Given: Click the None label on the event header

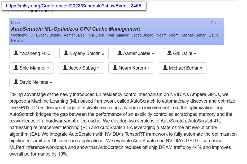Looking at the screenshot, I should tap(15, 23).
